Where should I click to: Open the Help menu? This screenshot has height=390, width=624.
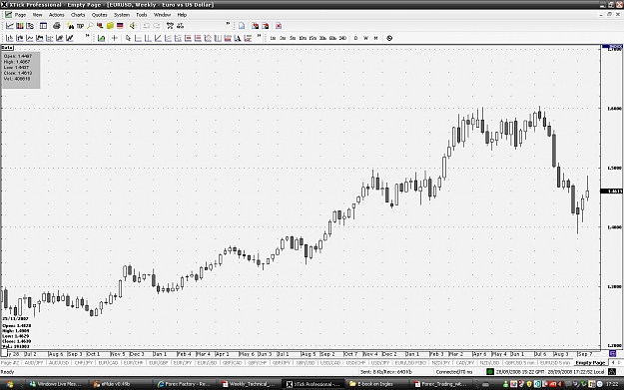[x=182, y=15]
